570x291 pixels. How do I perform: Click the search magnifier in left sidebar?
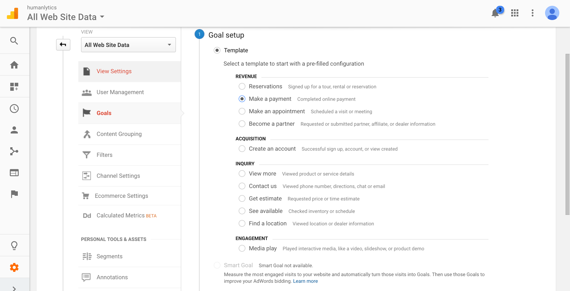(14, 41)
